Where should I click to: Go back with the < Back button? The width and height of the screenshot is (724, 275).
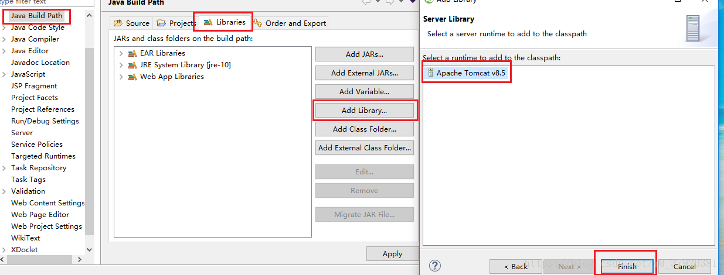[516, 267]
